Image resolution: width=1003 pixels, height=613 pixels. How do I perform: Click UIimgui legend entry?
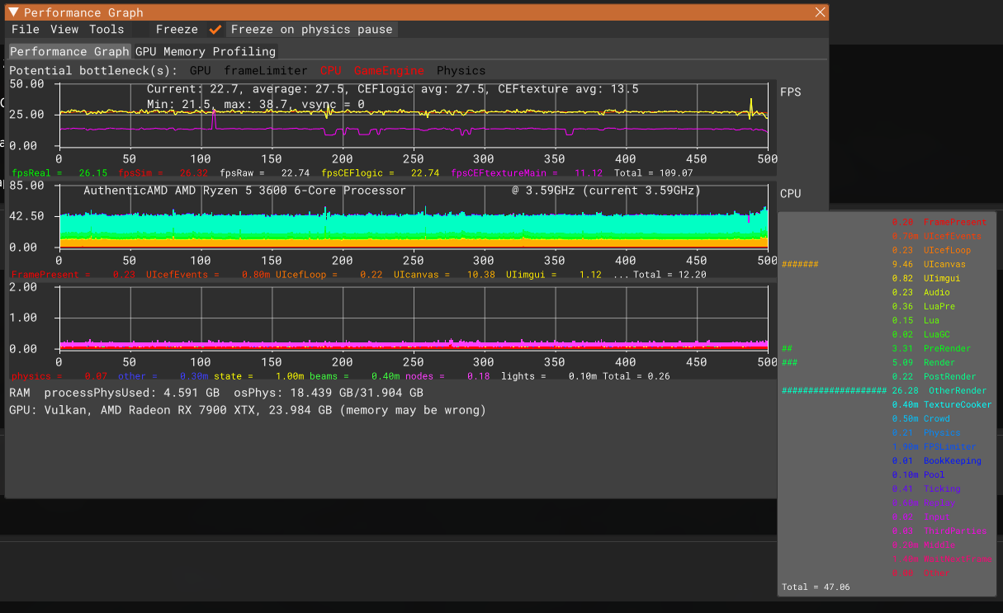point(926,279)
